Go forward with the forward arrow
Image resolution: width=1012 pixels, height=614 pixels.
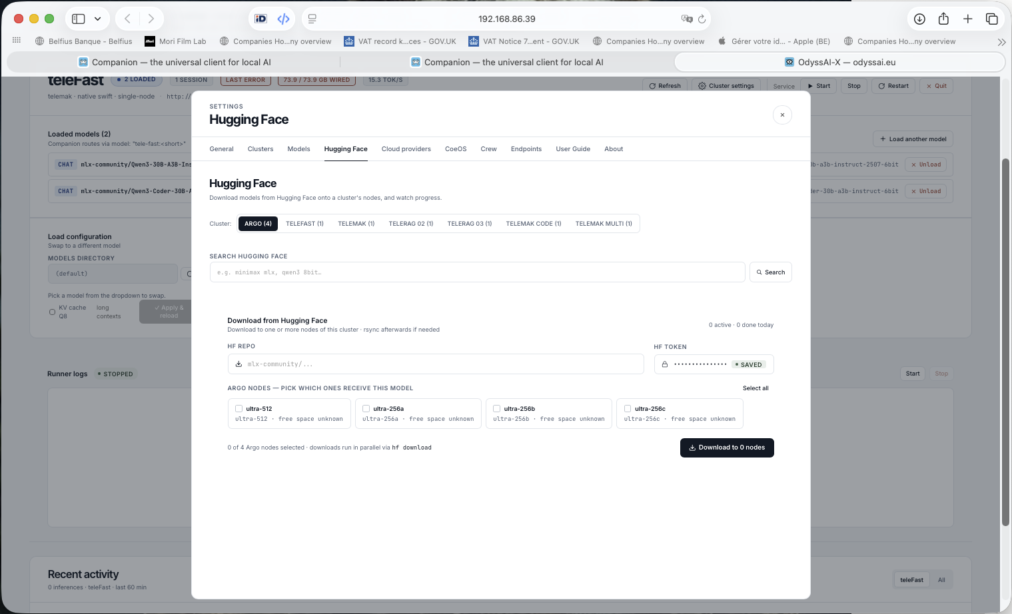151,19
